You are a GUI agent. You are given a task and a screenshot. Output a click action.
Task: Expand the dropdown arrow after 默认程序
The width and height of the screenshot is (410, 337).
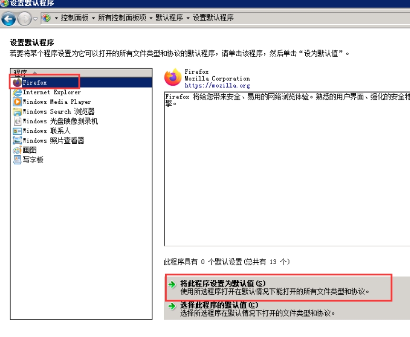(x=188, y=18)
